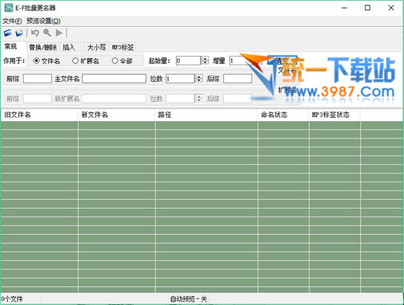Click the 起始量 spinner arrows
This screenshot has width=404, height=305.
(x=204, y=61)
